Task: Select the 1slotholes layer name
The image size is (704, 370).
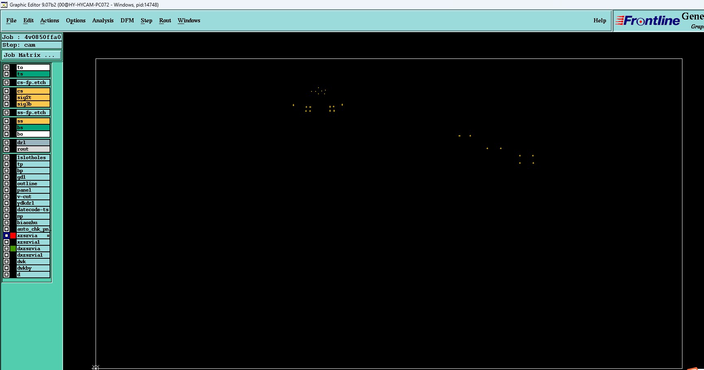Action: coord(33,158)
